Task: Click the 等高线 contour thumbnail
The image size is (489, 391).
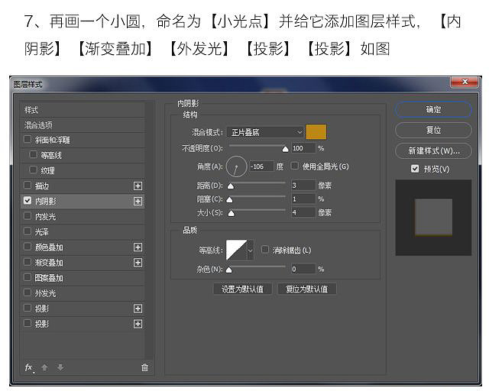Action: tap(237, 250)
